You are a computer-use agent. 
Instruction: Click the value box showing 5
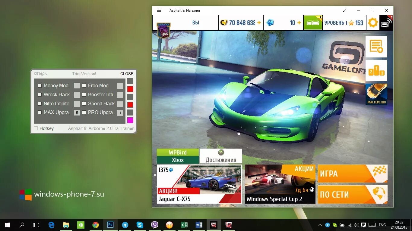click(x=77, y=113)
